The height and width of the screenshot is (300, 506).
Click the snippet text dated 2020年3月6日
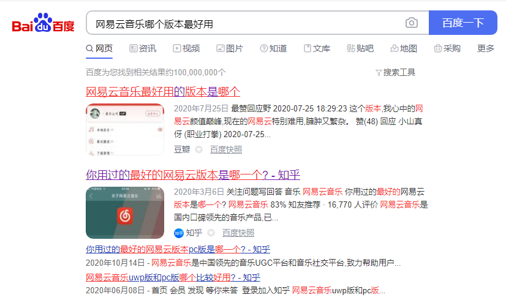coord(301,204)
